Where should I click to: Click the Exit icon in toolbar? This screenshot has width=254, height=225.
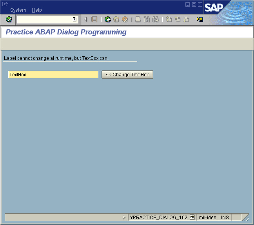click(116, 20)
